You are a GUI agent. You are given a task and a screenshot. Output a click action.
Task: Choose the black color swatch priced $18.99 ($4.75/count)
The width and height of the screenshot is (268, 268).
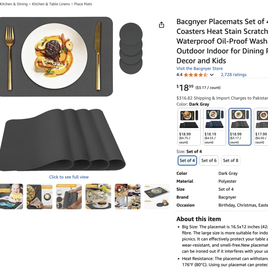tap(189, 127)
